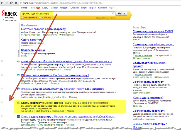Open result 'Срочно сдать квартиру. Как быстро сдать квартиру?'
This screenshot has width=181, height=130.
click(x=55, y=75)
